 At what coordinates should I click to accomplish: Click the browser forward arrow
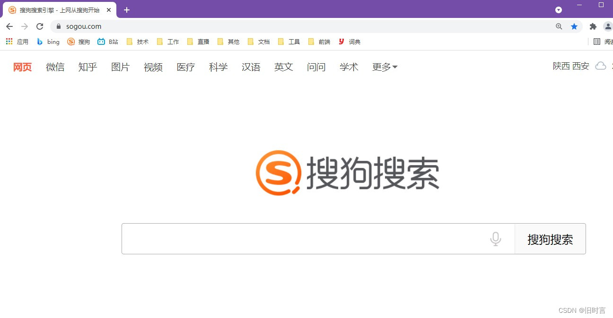point(25,26)
